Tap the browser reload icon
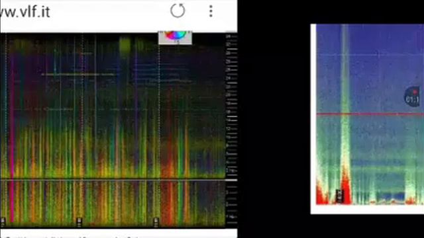The image size is (424, 238). point(178,11)
